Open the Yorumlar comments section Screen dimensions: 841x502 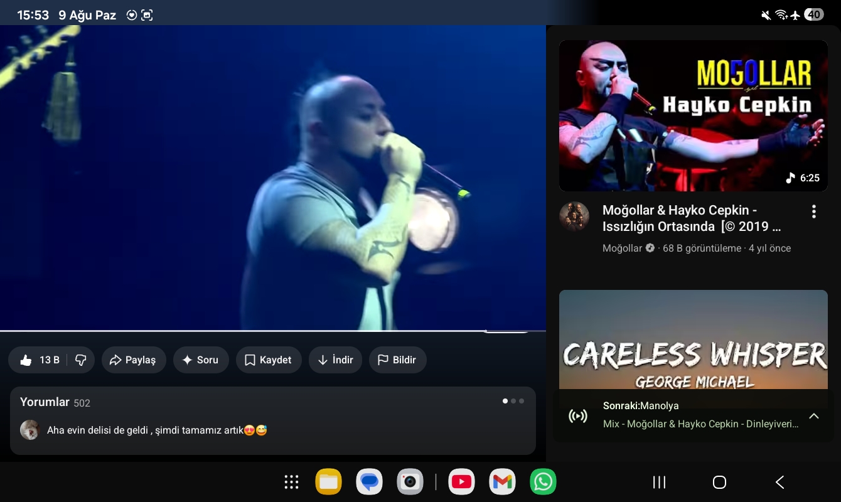[x=273, y=420]
